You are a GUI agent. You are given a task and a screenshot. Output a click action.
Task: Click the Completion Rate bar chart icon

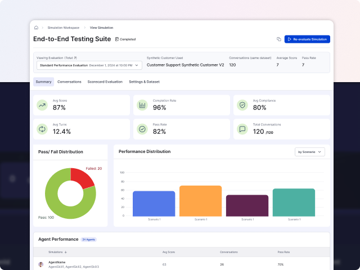click(x=142, y=105)
